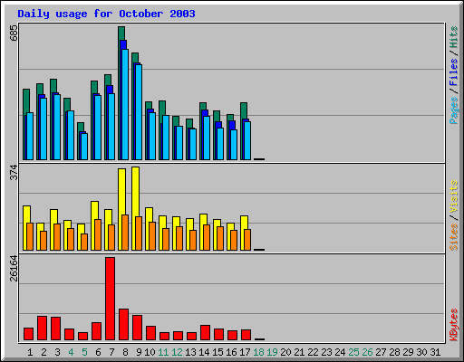Click day 30 on the x-axis

[421, 352]
